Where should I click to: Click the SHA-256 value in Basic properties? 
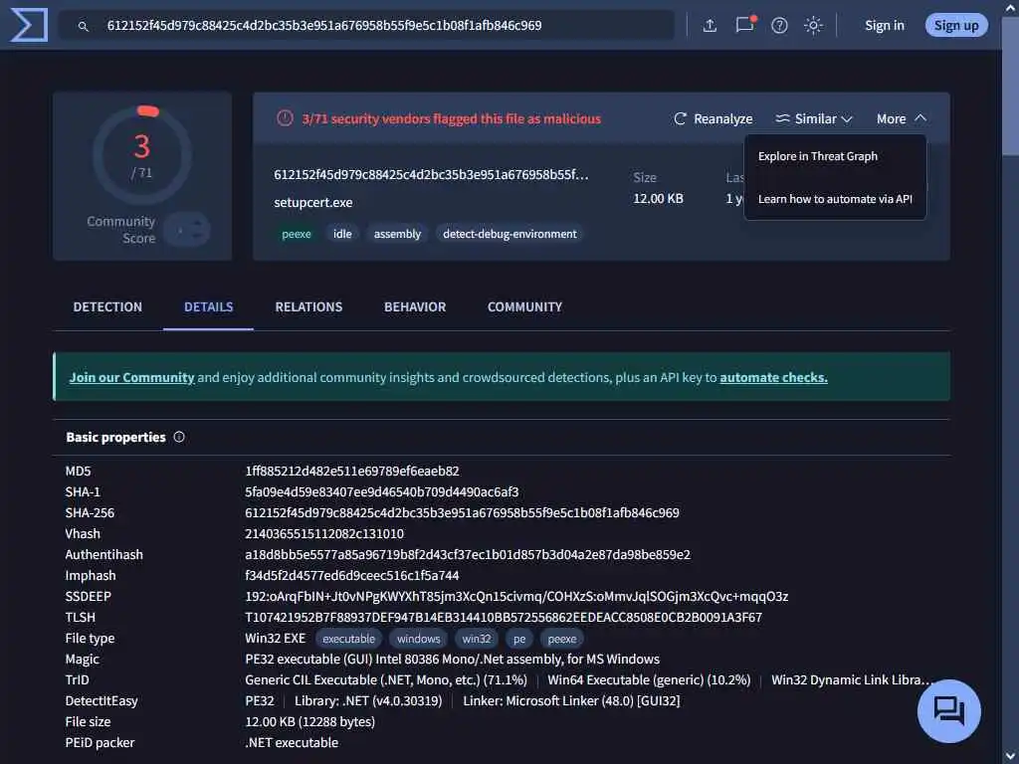tap(462, 512)
